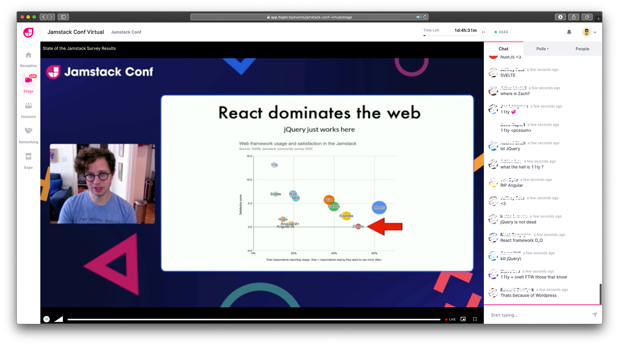Jump to LIVE indicator in player
The image size is (619, 346).
[x=450, y=319]
